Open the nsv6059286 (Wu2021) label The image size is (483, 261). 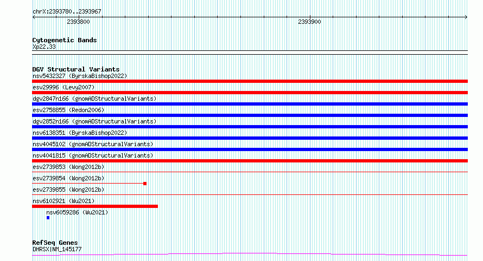tap(77, 212)
